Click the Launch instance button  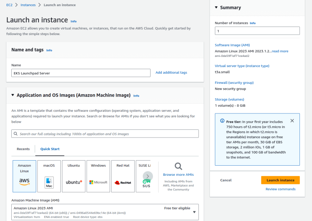click(280, 180)
